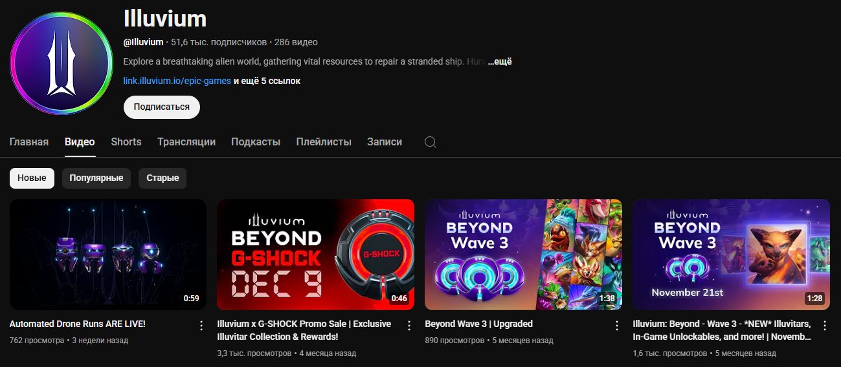The image size is (841, 367).
Task: Click the 1:38 duration badge
Action: tap(607, 299)
